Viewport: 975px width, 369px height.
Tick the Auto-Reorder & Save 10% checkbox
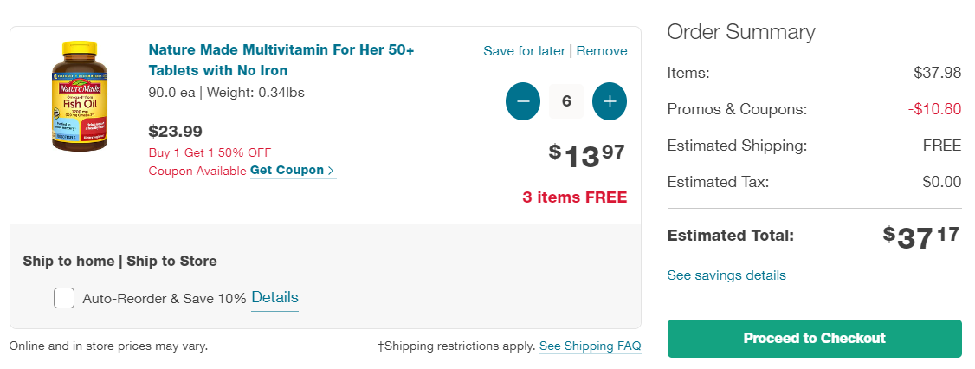[x=64, y=298]
